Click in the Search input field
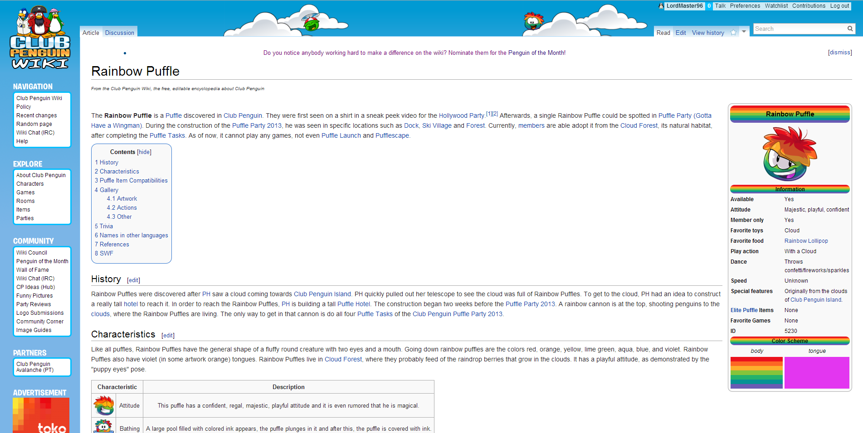 pyautogui.click(x=799, y=29)
